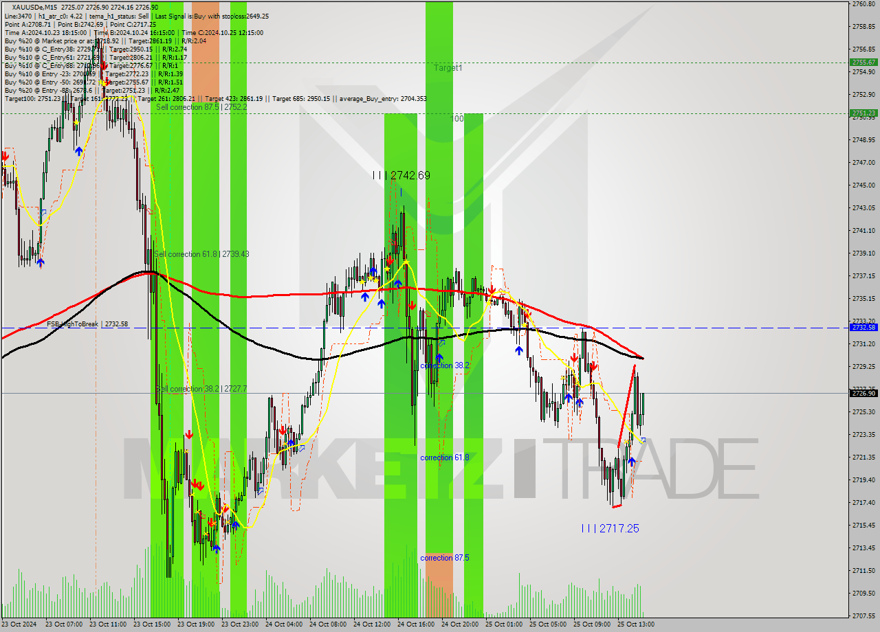Select the 'Target100: 2751.23' text
Viewport: 880px width, 632px height.
point(32,98)
